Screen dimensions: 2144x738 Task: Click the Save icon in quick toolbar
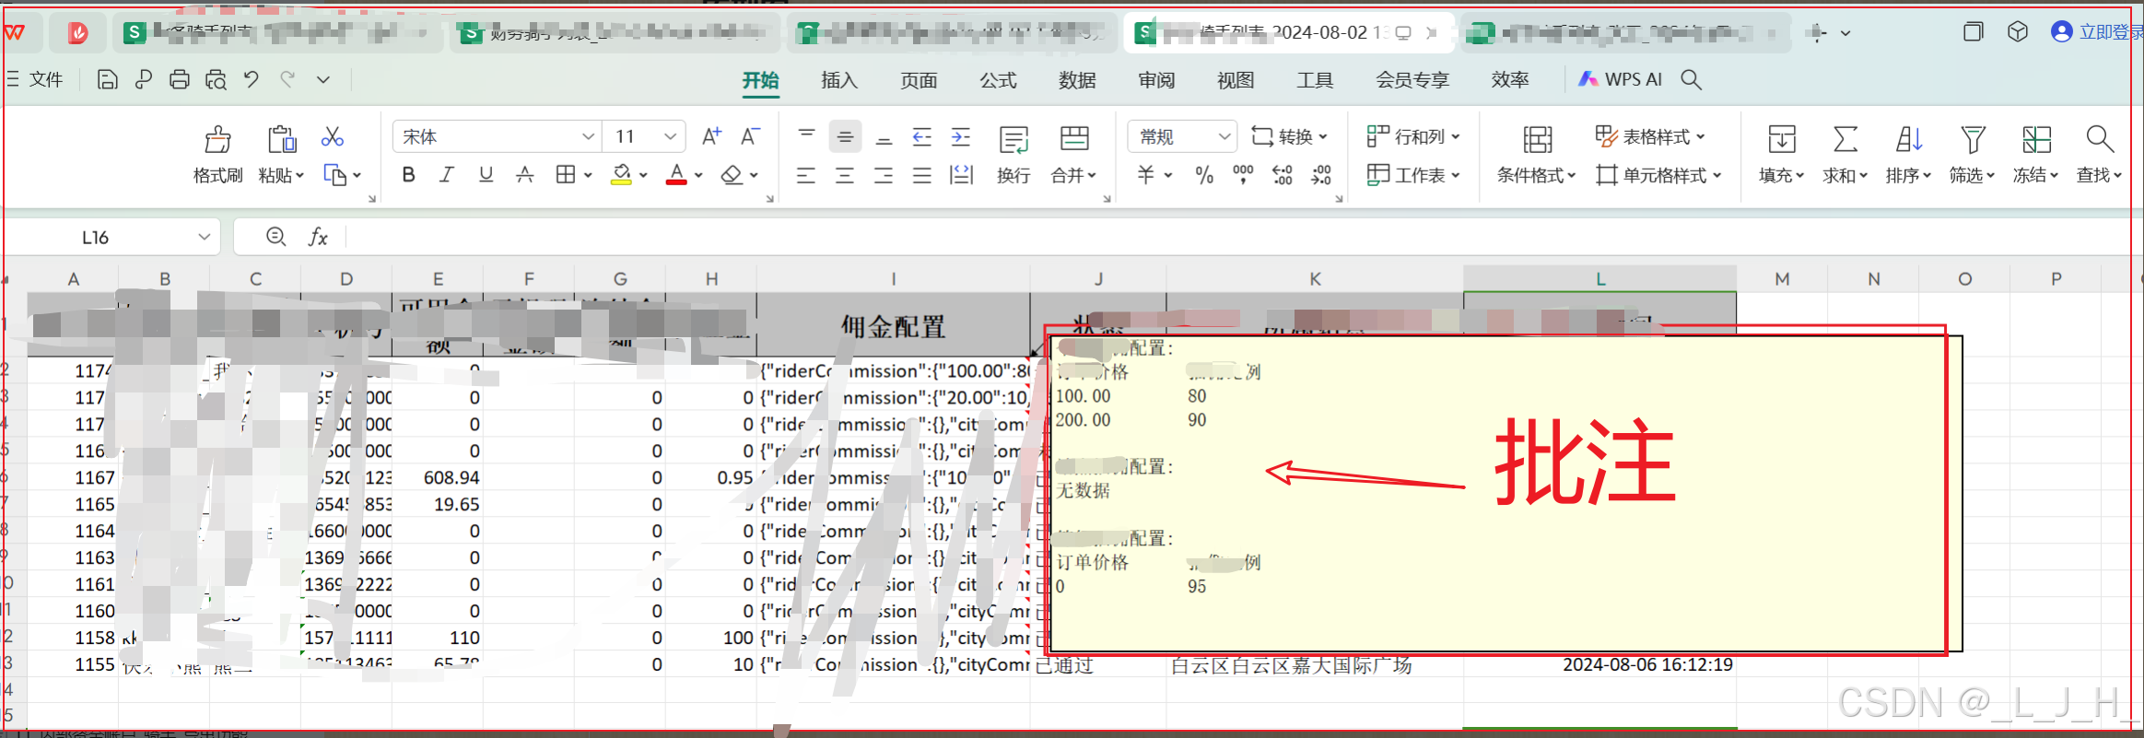pyautogui.click(x=107, y=79)
